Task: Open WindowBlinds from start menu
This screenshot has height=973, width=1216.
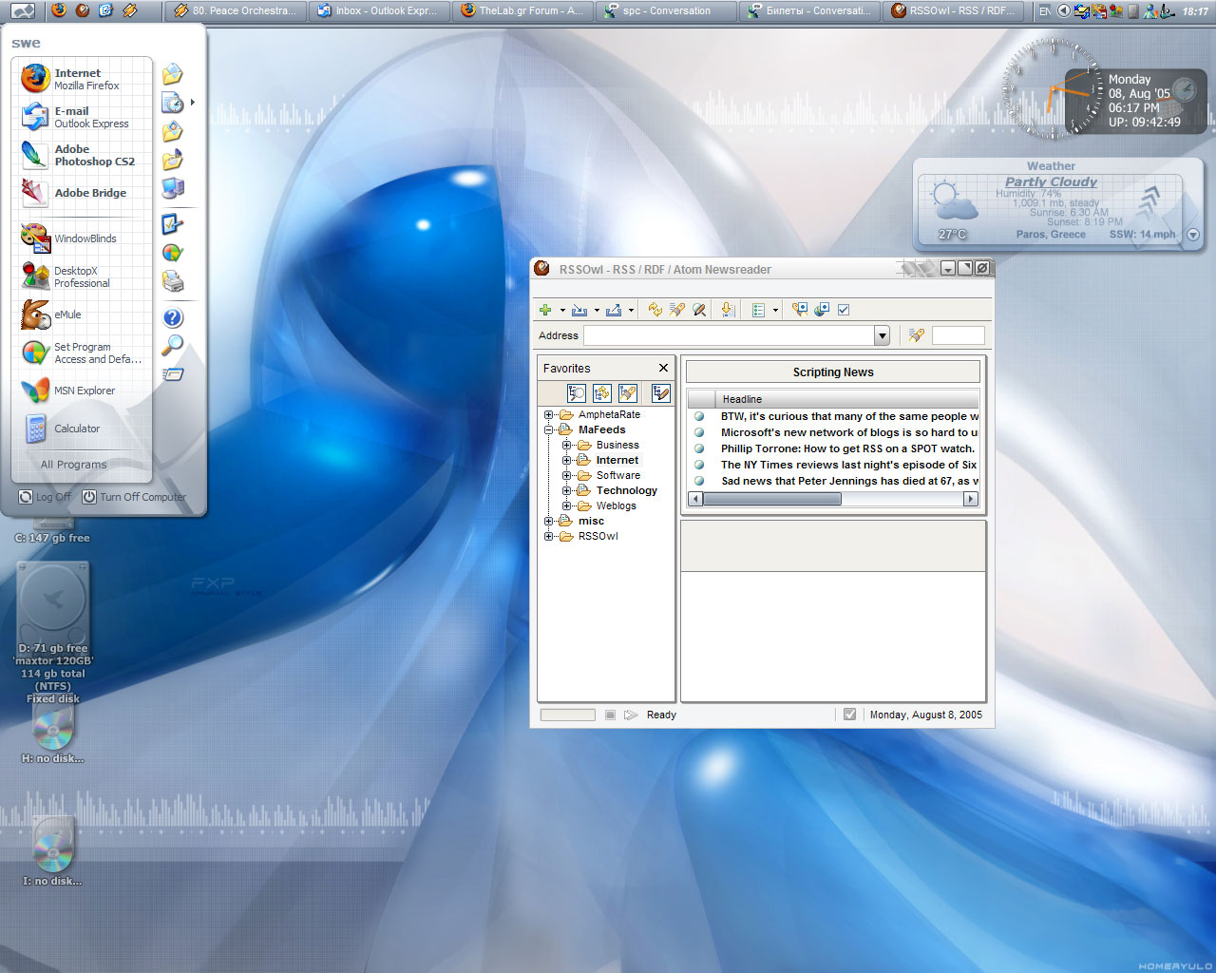Action: (x=84, y=238)
